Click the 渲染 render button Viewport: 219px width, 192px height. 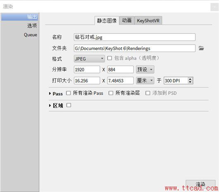point(200,184)
